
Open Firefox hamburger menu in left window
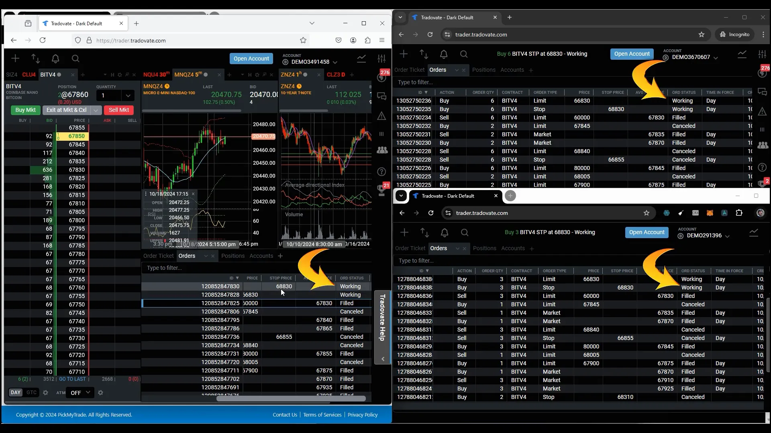coord(382,40)
